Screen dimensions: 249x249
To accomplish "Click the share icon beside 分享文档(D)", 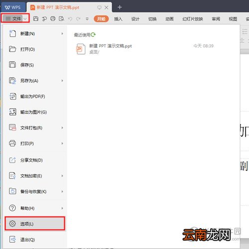I will pos(12,160).
